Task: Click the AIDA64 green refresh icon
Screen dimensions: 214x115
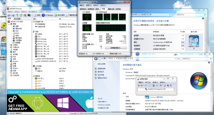Action: (21, 15)
